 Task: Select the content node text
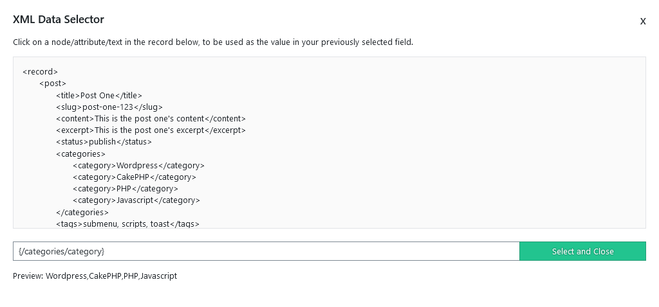click(x=149, y=119)
